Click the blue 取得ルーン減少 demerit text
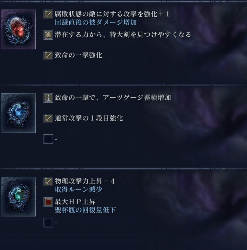Image resolution: width=247 pixels, height=250 pixels. (79, 190)
